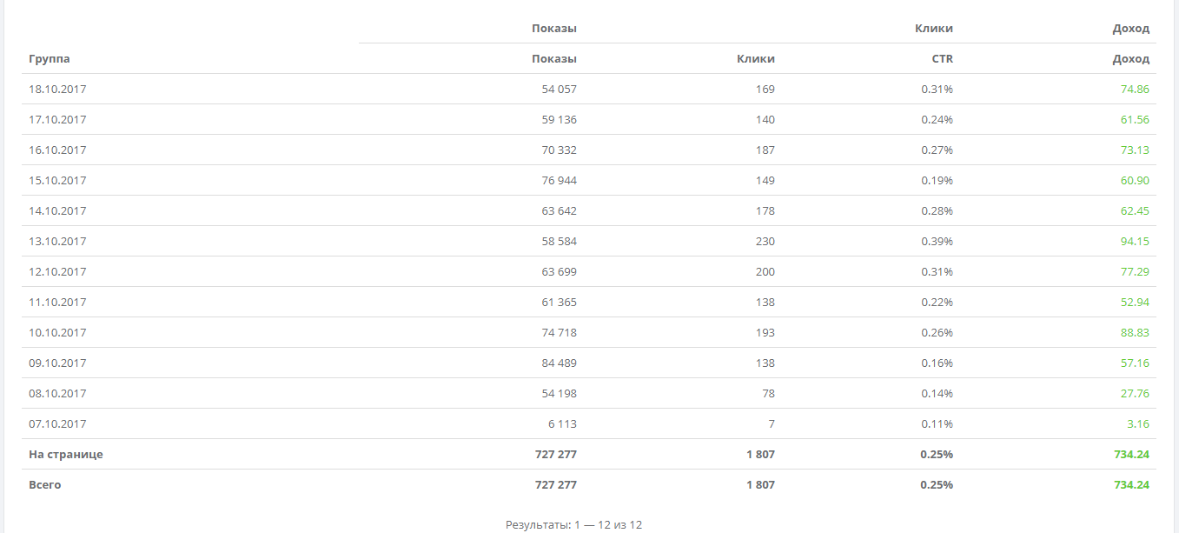Image resolution: width=1179 pixels, height=533 pixels.
Task: Click the top-row "Показы" group header
Action: click(553, 29)
